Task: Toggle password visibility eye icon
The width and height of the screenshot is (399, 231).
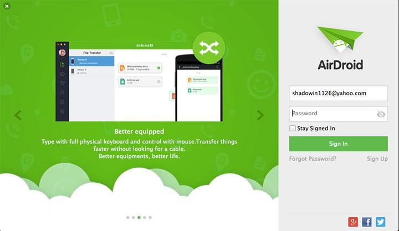Action: click(381, 114)
